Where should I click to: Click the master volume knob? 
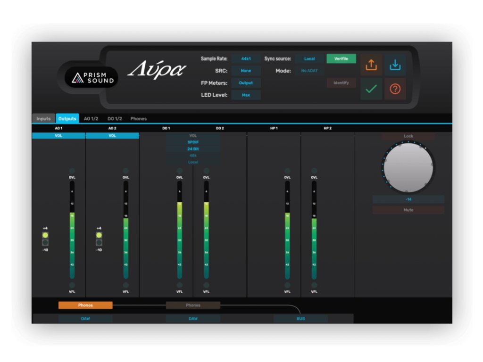tap(408, 168)
